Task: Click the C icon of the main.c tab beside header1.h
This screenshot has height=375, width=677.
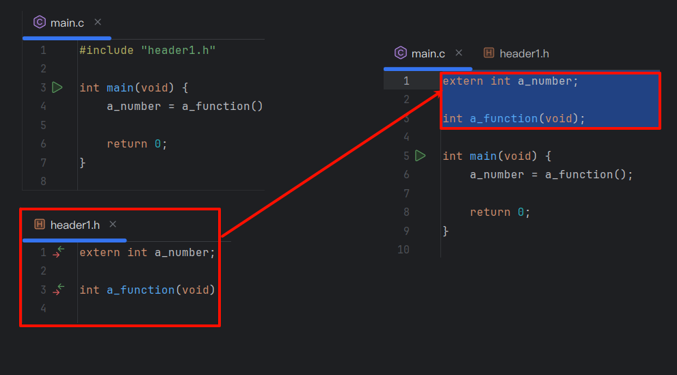Action: (400, 53)
